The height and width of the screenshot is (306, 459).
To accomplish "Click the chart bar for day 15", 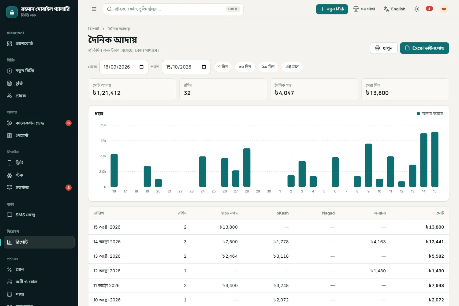I will pyautogui.click(x=435, y=159).
